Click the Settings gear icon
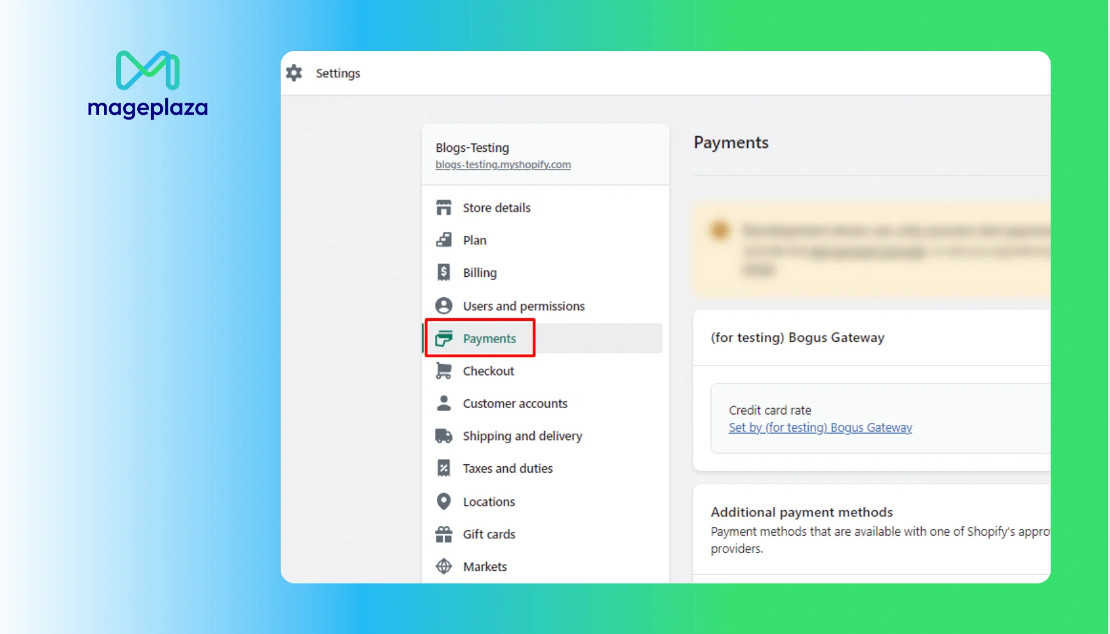 point(294,73)
